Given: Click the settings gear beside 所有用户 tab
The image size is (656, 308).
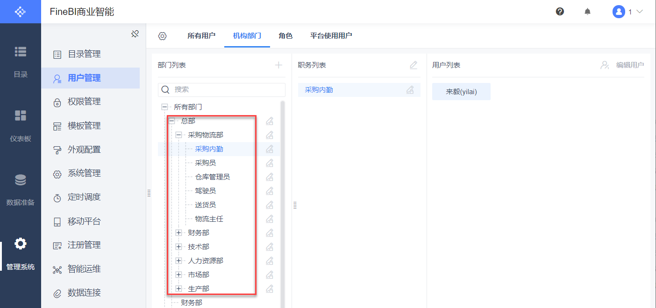Looking at the screenshot, I should (x=162, y=36).
